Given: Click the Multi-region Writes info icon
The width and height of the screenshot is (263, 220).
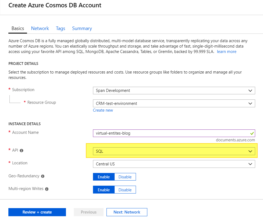Looking at the screenshot, I should click(47, 189).
